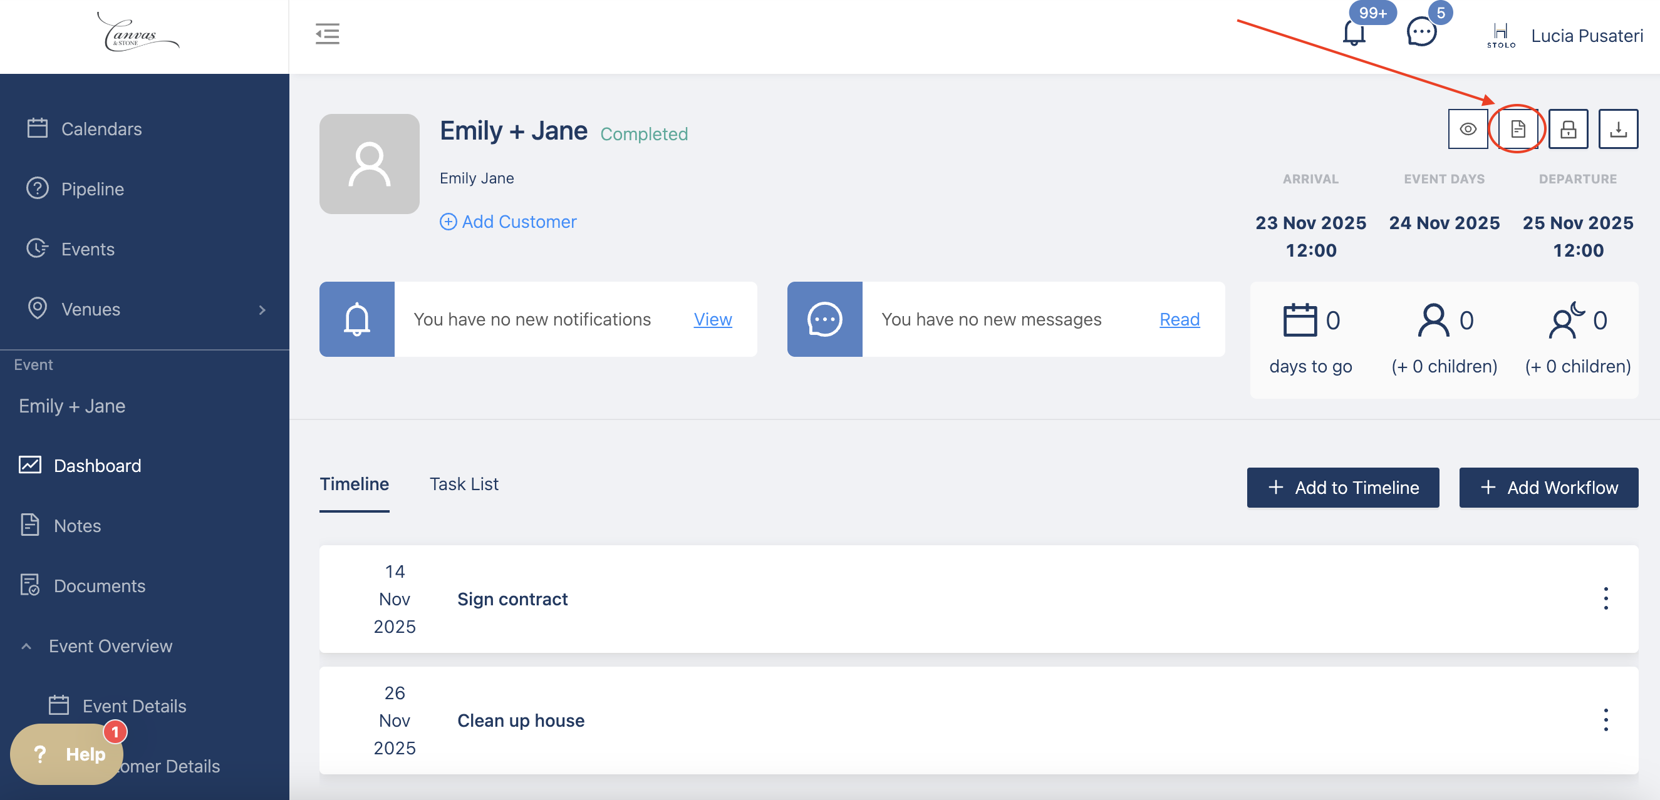Screen dimensions: 1660x800
Task: Click the lock icon button
Action: pos(1568,129)
